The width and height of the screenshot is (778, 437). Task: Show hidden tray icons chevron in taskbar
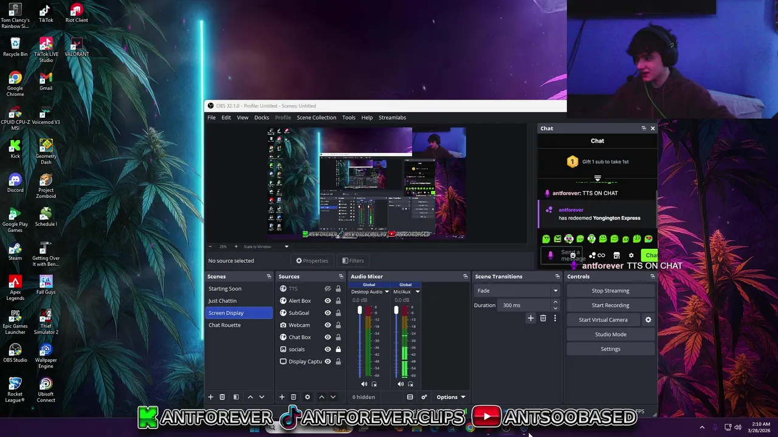pyautogui.click(x=702, y=427)
